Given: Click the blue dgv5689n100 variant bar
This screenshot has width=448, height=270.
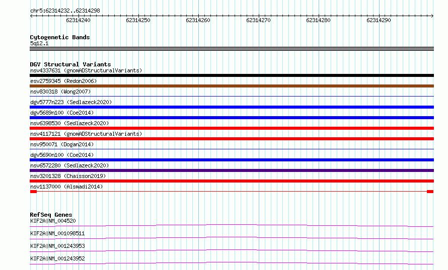Looking at the screenshot, I should tap(232, 118).
